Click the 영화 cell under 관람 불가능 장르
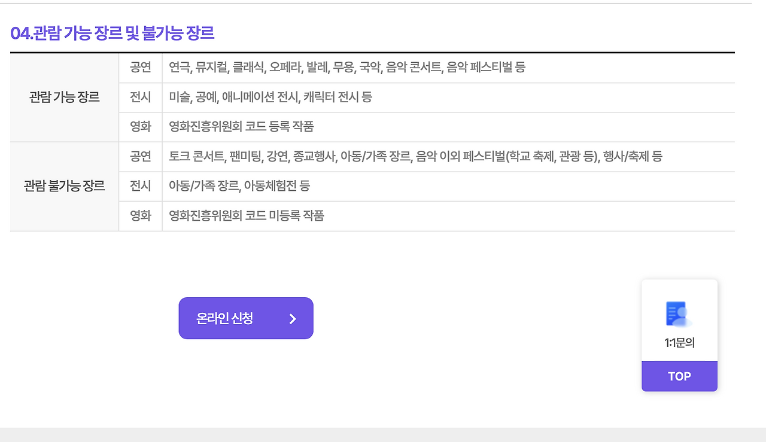This screenshot has height=442, width=766. coord(140,215)
